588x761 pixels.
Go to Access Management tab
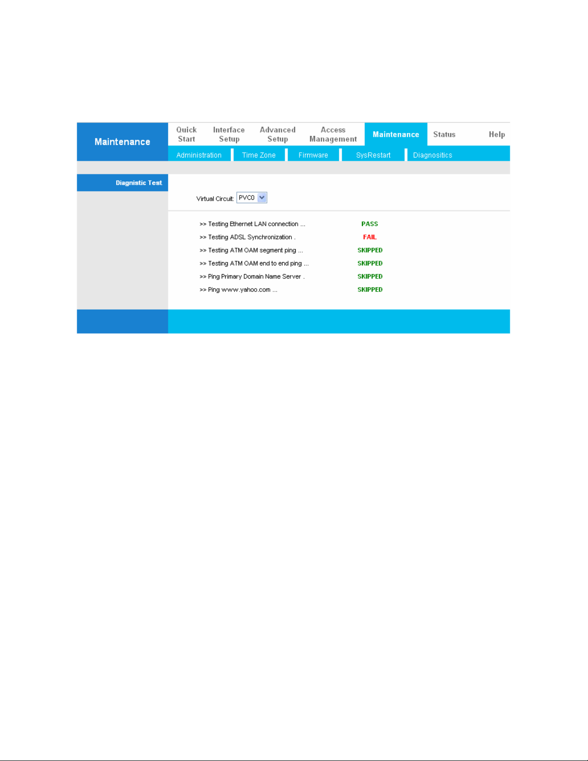click(333, 134)
